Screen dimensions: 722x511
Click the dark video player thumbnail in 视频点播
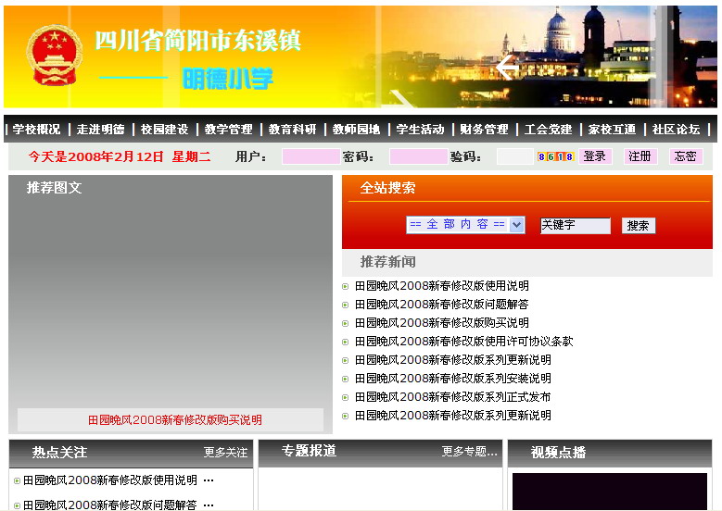pos(609,492)
